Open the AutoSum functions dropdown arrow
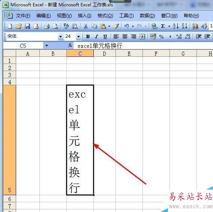The image size is (213, 212). (169, 26)
